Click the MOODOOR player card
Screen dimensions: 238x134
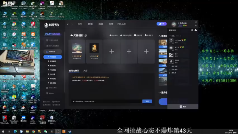pos(94,52)
